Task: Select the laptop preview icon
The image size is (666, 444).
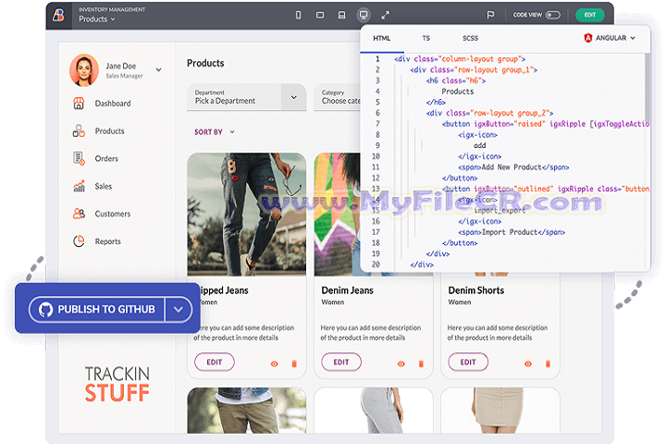Action: (x=341, y=16)
